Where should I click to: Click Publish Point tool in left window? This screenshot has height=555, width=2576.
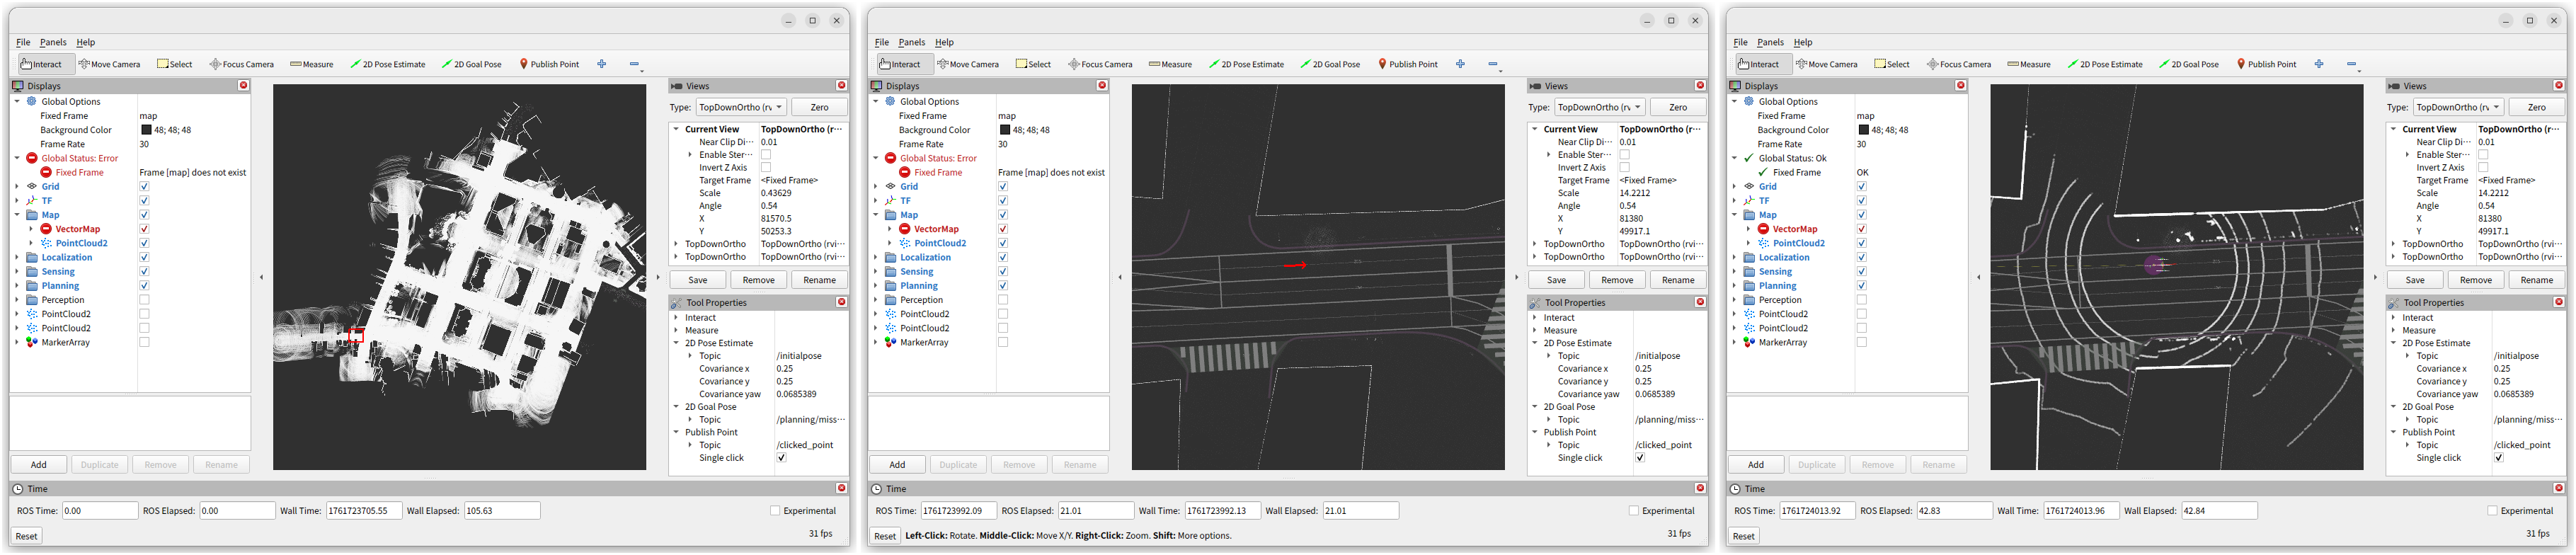pyautogui.click(x=549, y=64)
